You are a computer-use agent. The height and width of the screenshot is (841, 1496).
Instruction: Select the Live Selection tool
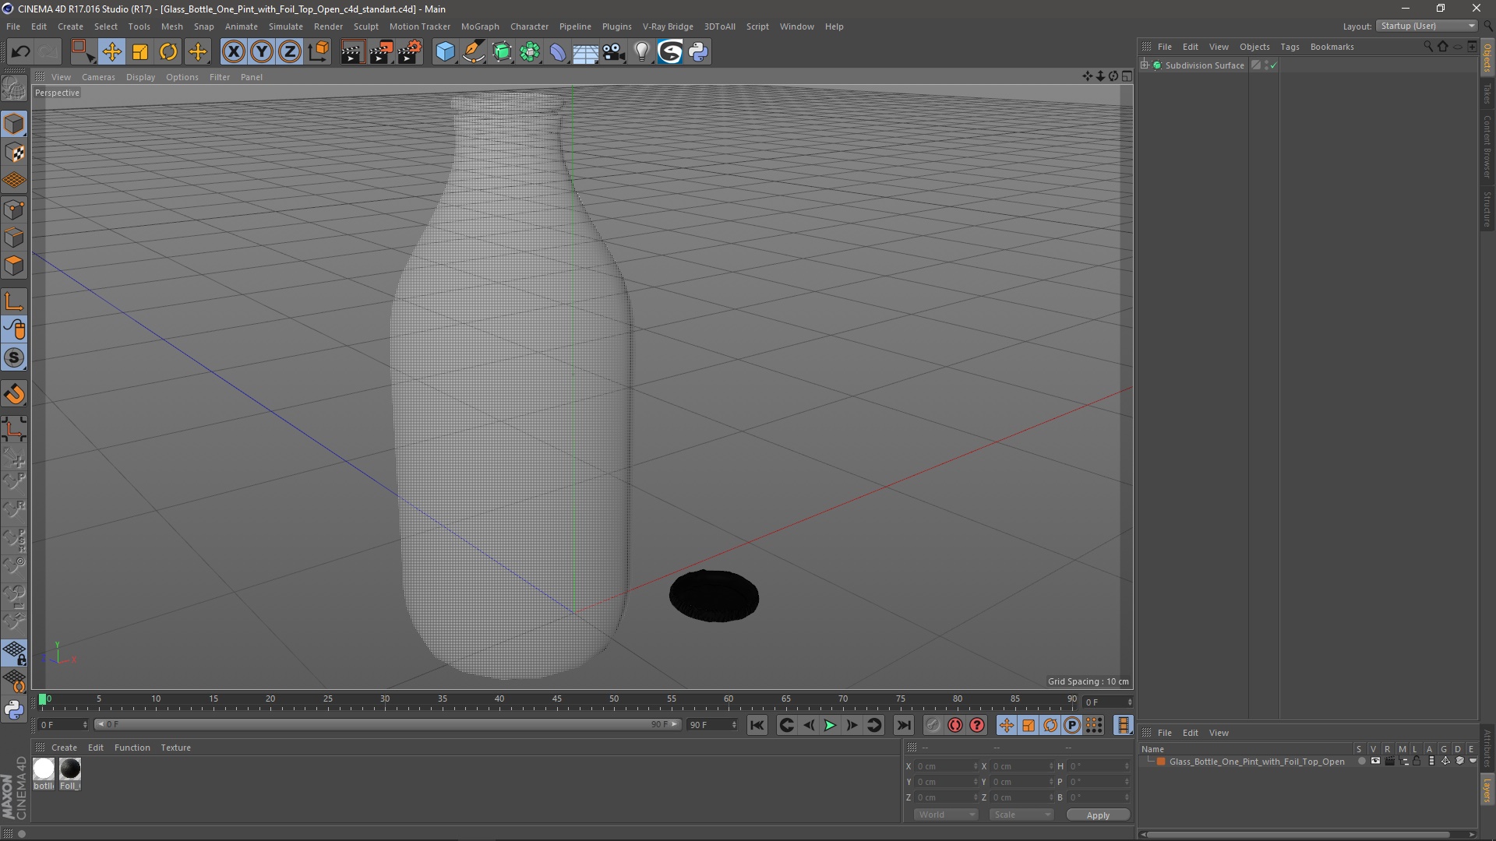tap(83, 52)
